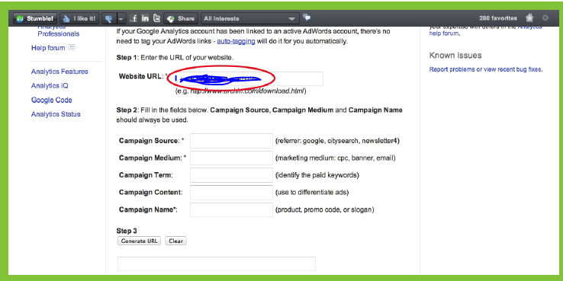Click the generated URL output box
This screenshot has width=563, height=281.
[217, 263]
